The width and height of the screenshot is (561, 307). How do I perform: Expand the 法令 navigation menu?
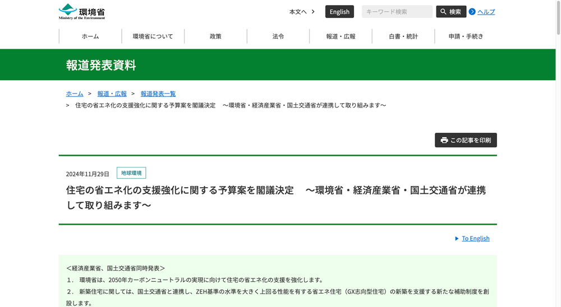click(278, 36)
